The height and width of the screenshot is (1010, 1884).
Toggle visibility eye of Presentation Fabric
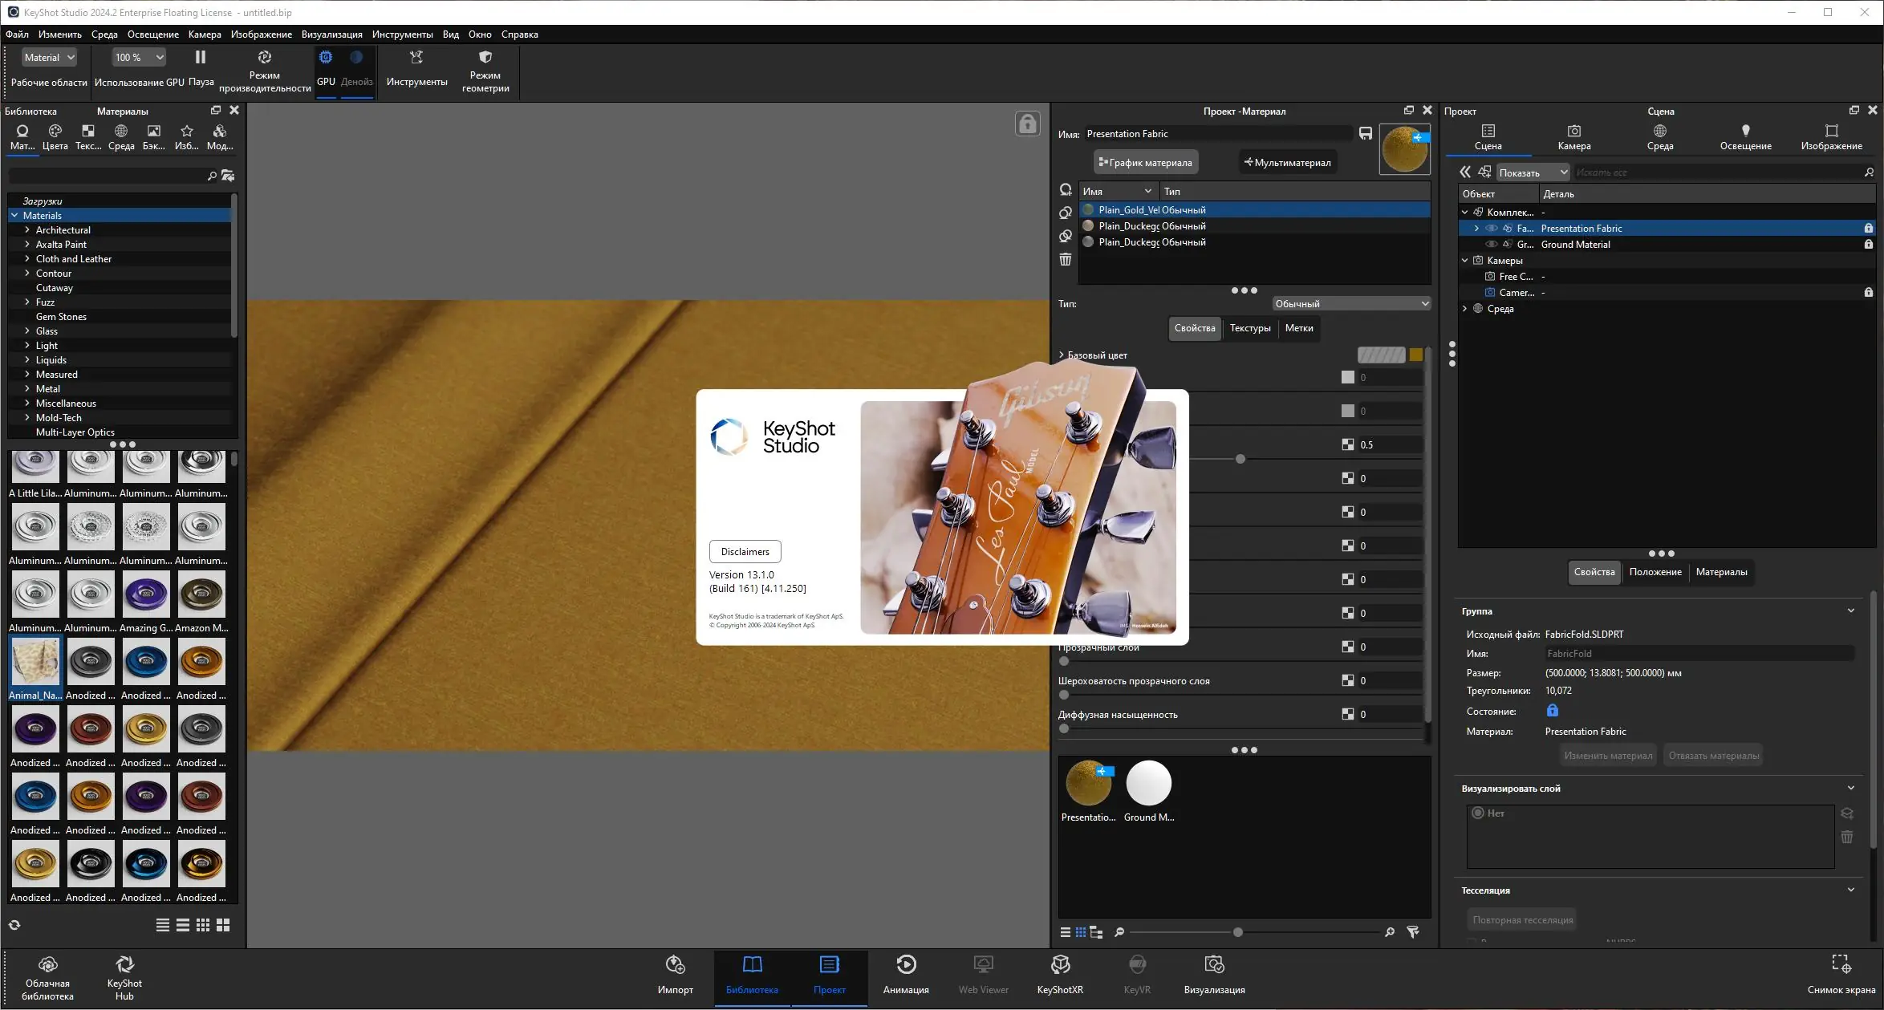point(1492,229)
